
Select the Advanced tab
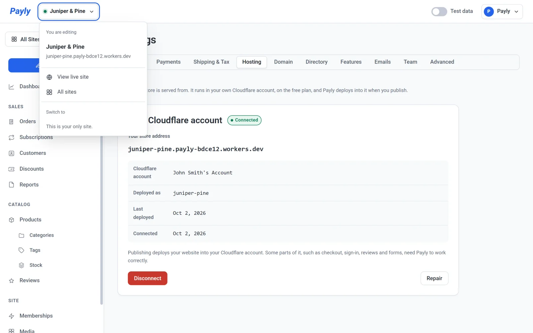(x=442, y=62)
